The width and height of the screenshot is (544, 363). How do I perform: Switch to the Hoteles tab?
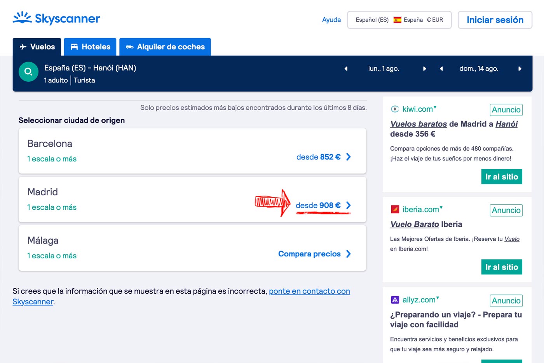(x=90, y=47)
